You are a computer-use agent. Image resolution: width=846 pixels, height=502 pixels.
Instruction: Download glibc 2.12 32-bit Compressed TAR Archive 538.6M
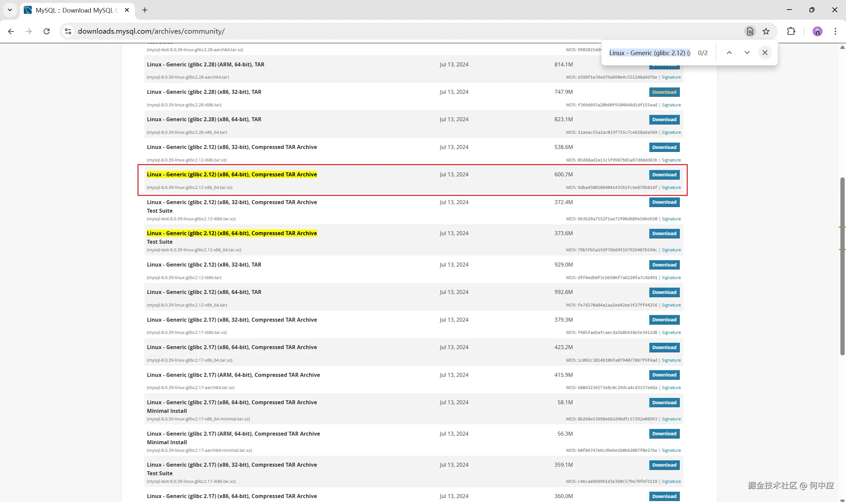[664, 147]
